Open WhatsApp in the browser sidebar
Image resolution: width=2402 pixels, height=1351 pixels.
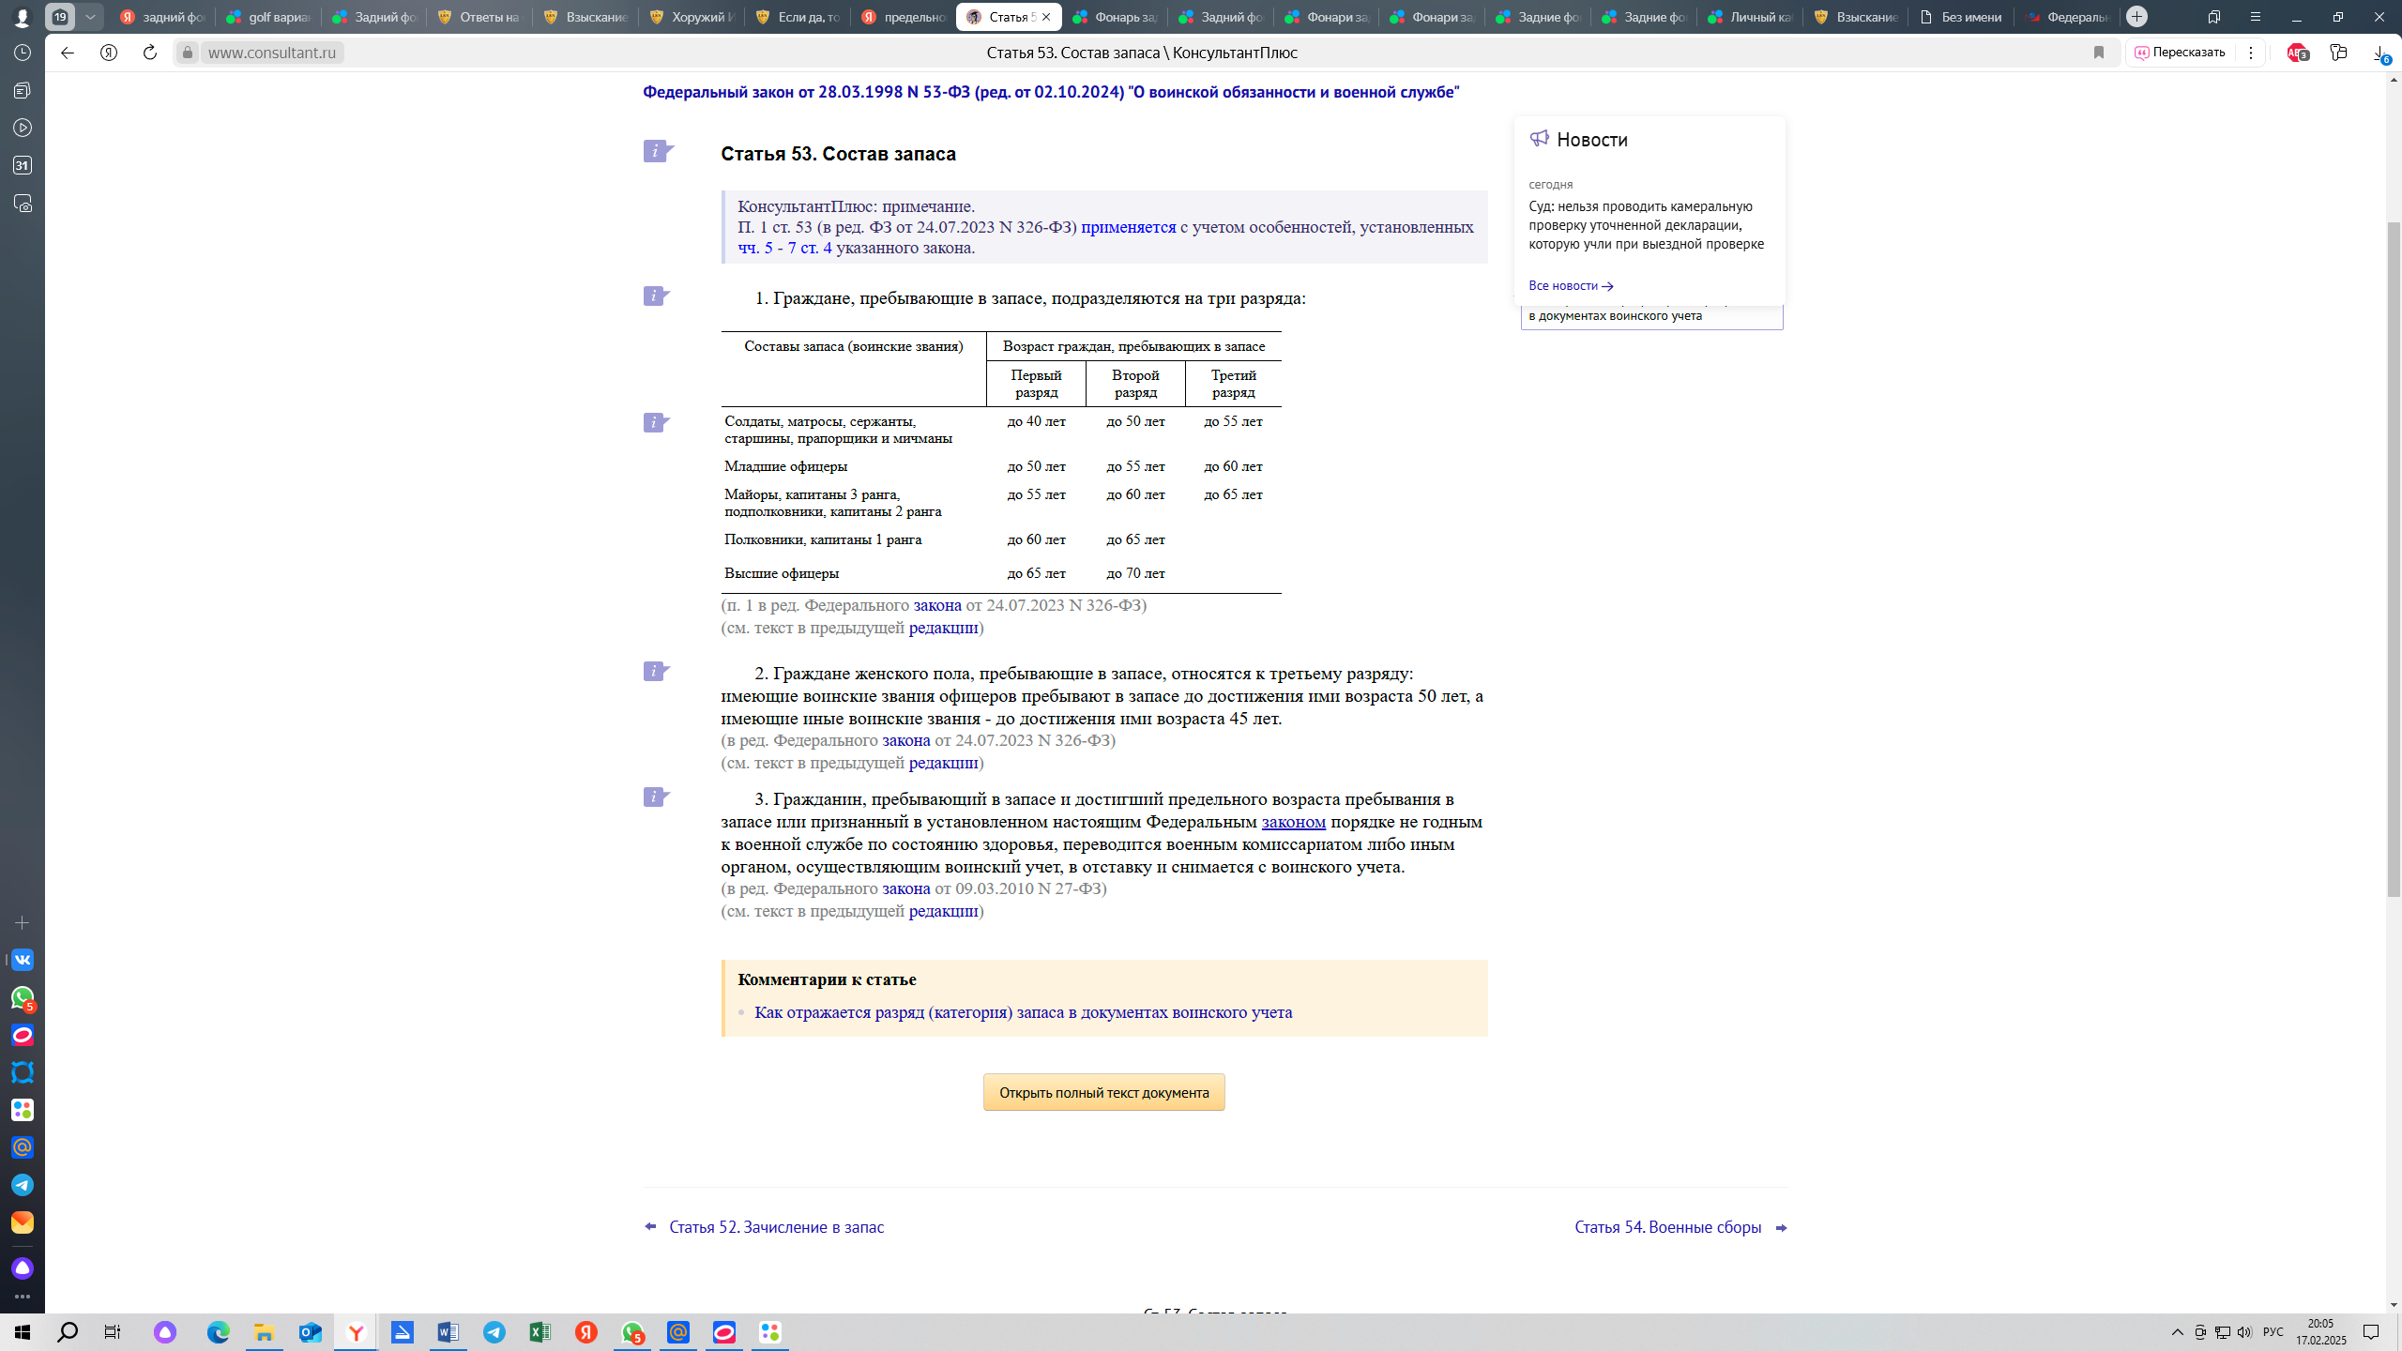pos(23,997)
